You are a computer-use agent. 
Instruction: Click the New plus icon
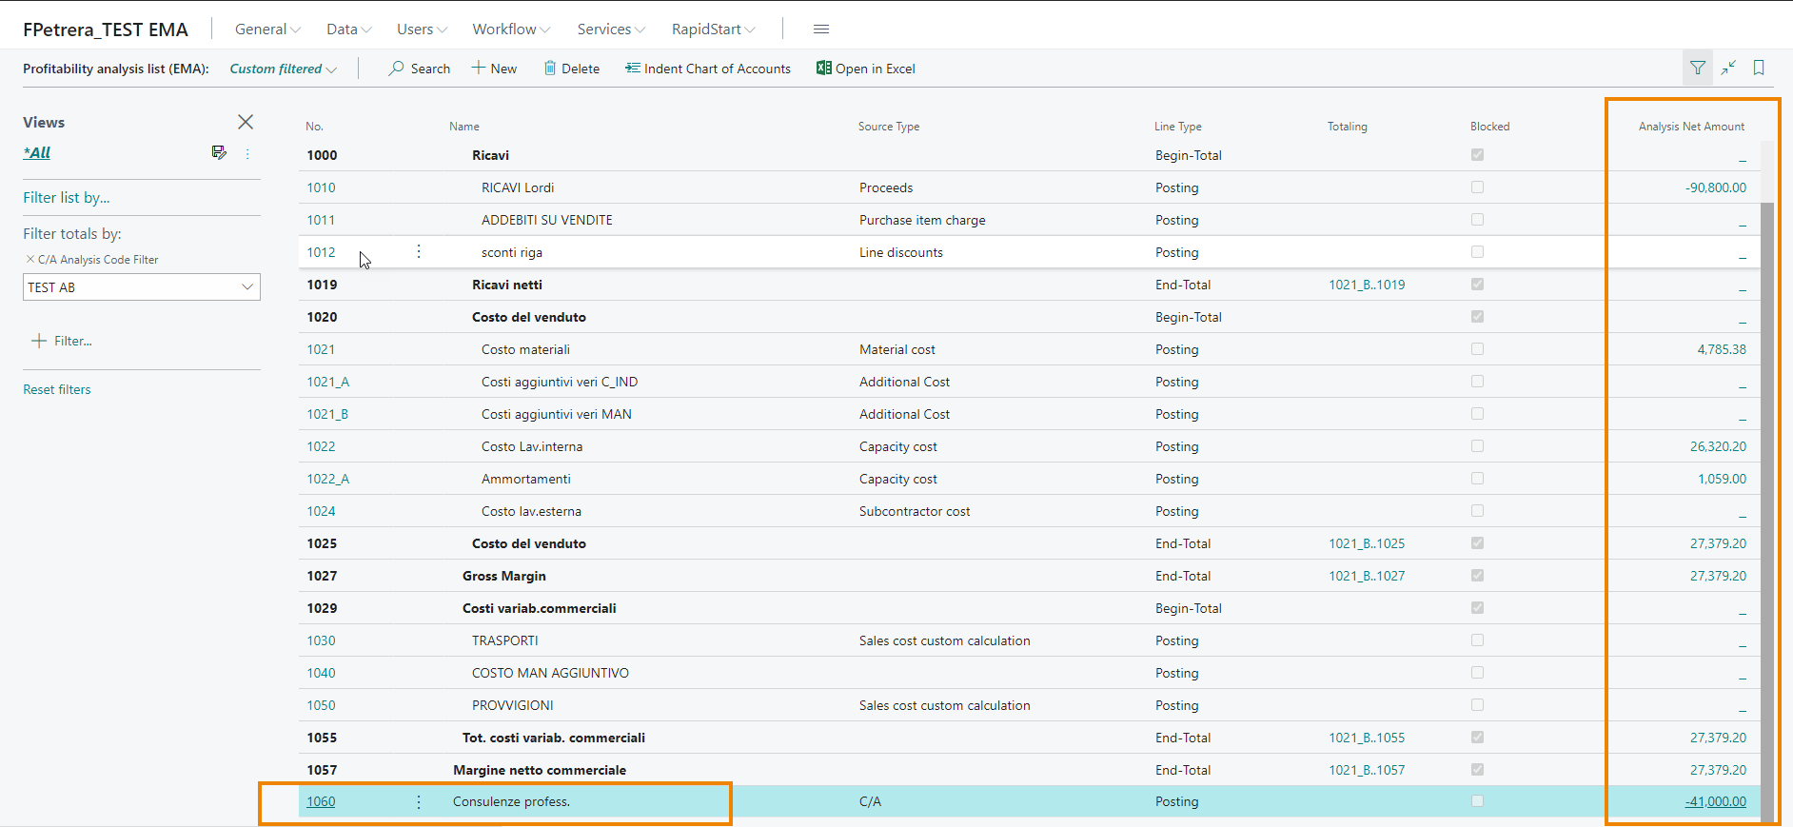coord(479,69)
